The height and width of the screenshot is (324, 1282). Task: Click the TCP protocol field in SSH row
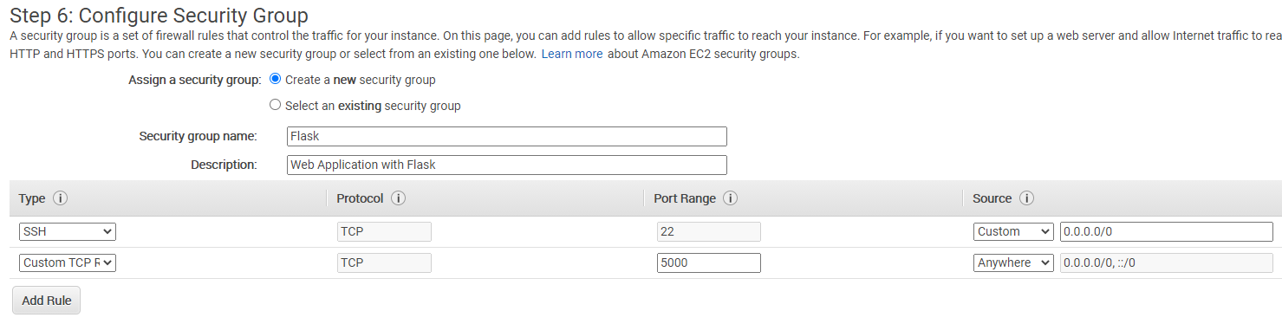384,231
